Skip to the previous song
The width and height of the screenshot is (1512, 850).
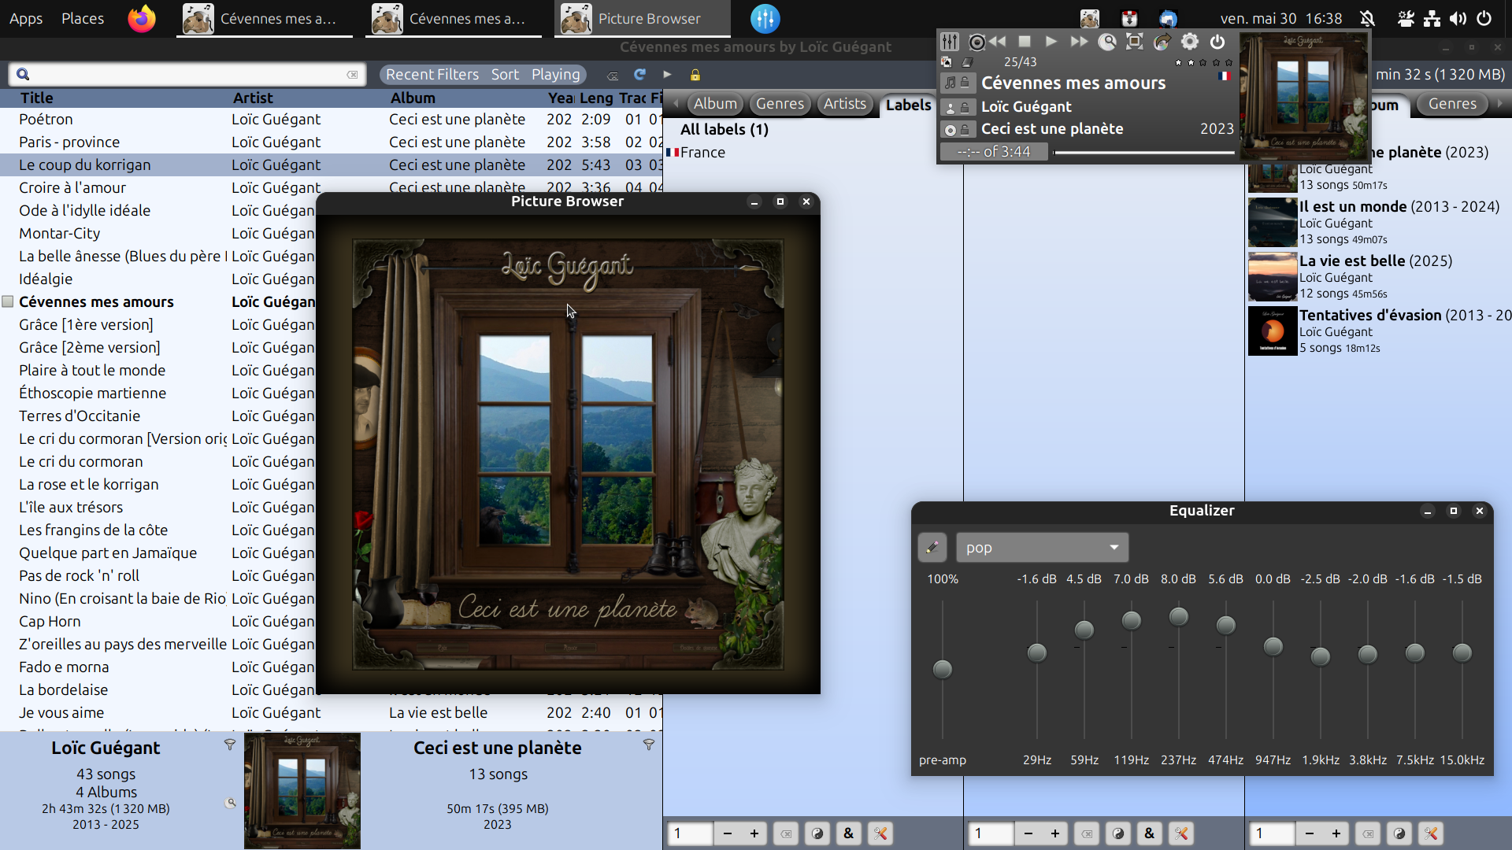[x=999, y=42]
